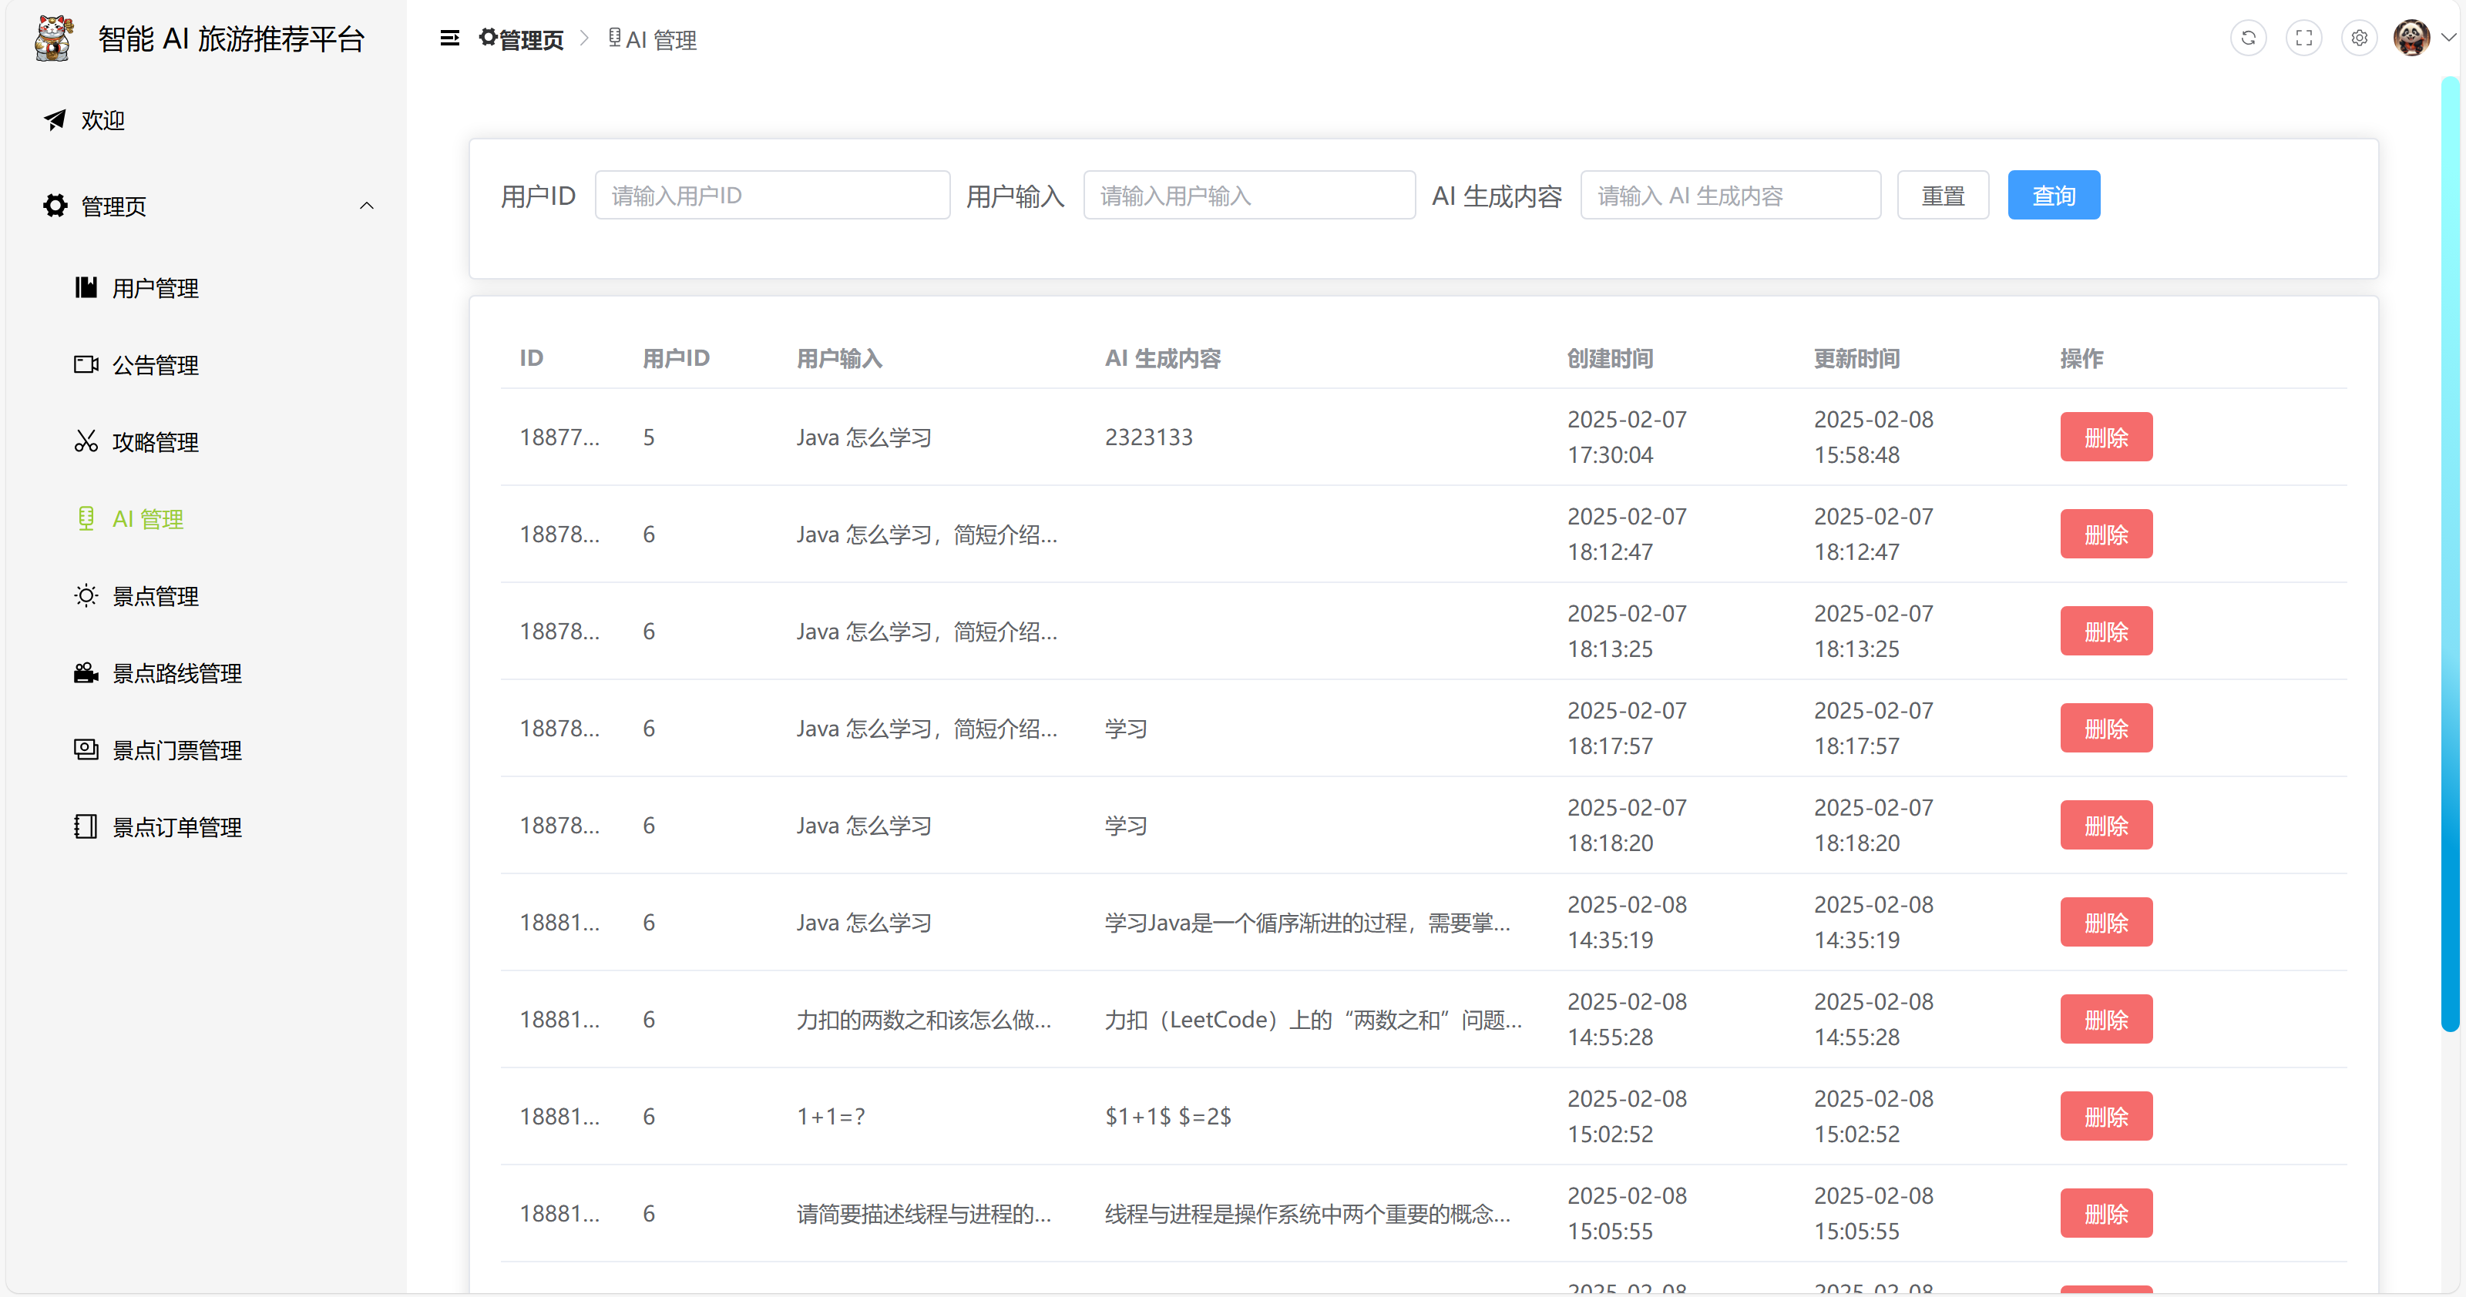
Task: Delete the row created at 18:12:47
Action: click(x=2106, y=534)
